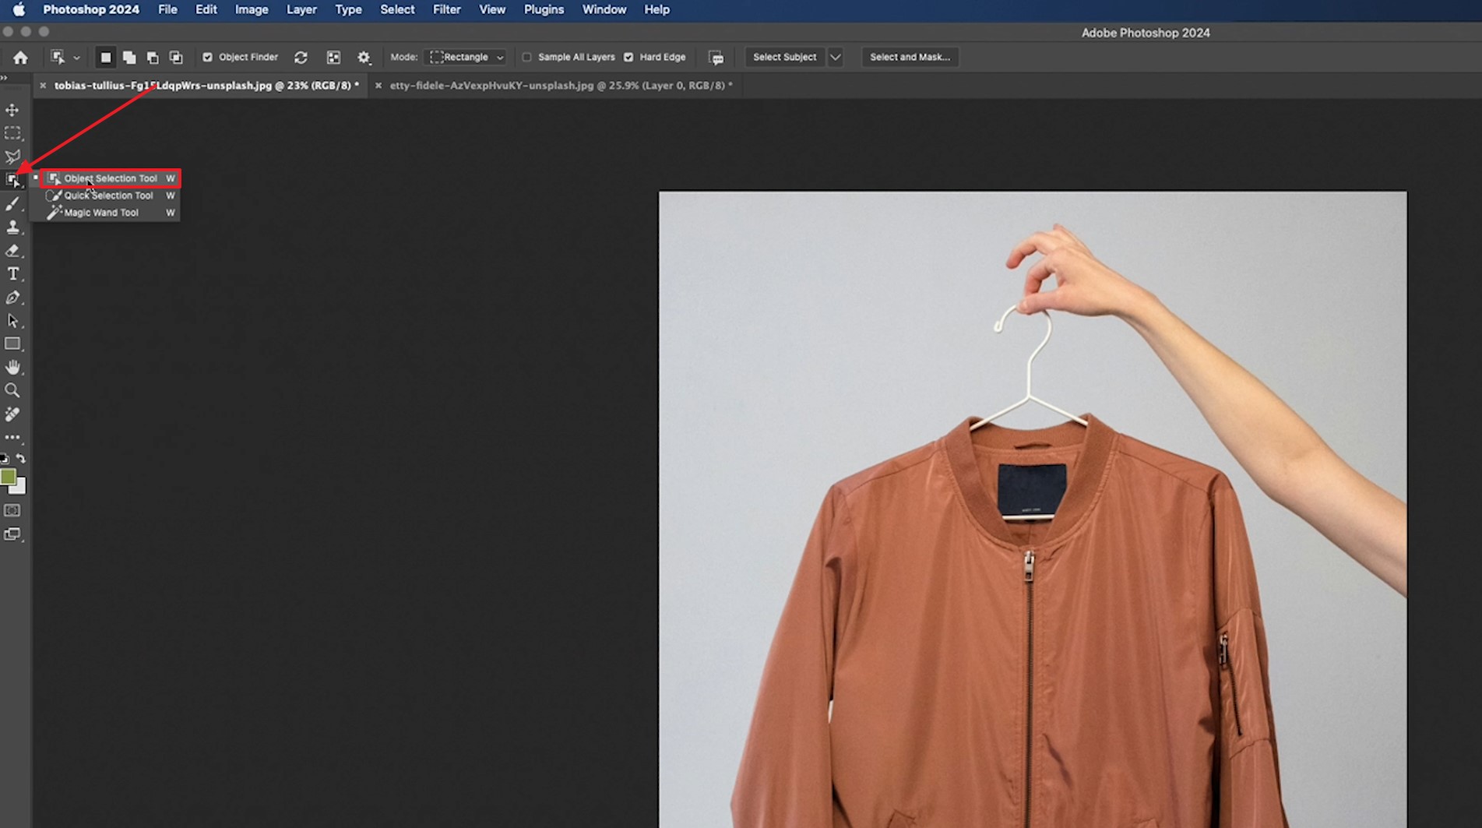1482x828 pixels.
Task: Open the selection feedback icon
Action: pyautogui.click(x=716, y=58)
